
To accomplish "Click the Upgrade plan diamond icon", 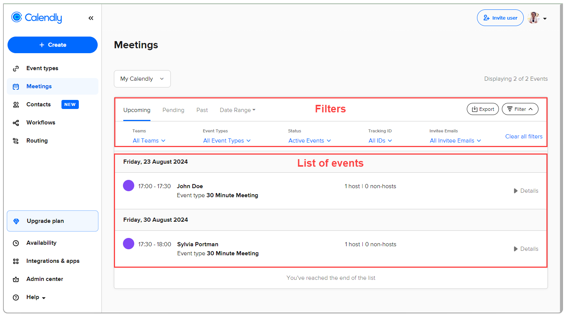I will pos(16,221).
